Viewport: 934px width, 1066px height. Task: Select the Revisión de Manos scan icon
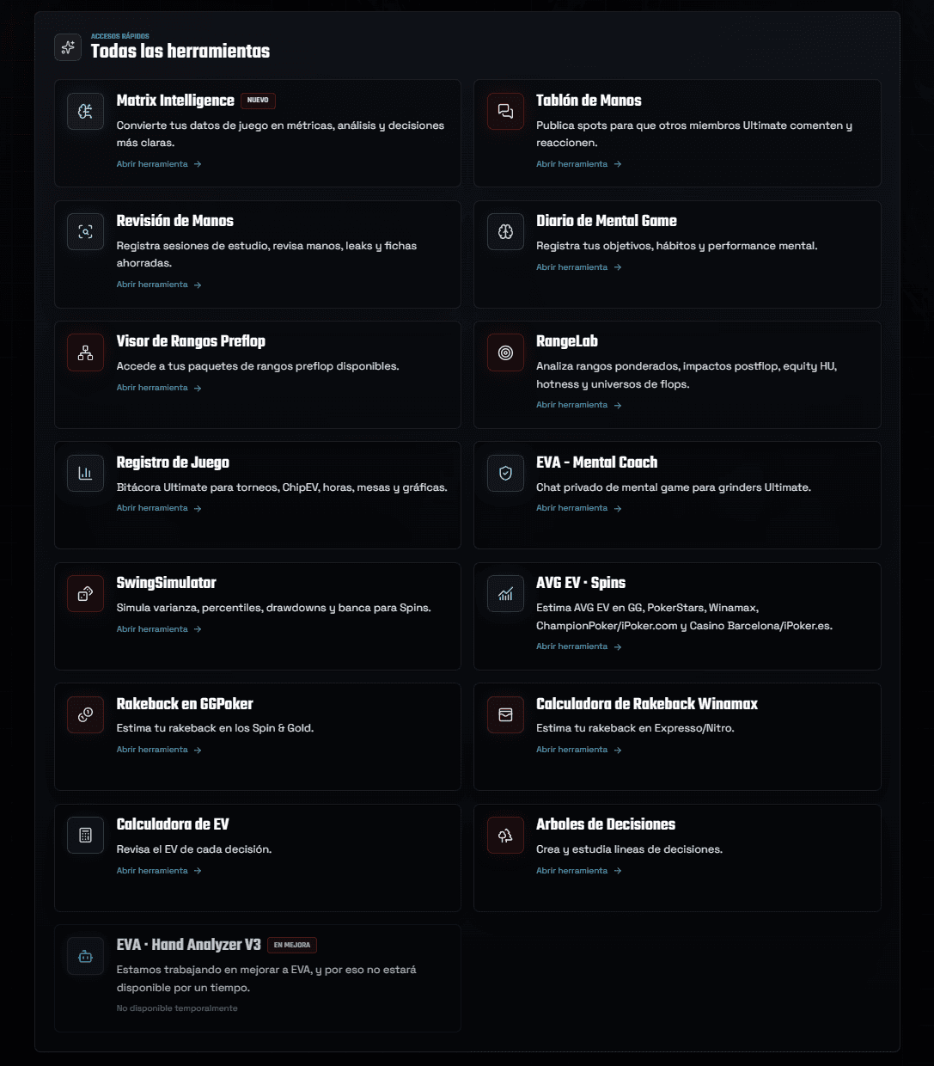coord(85,232)
